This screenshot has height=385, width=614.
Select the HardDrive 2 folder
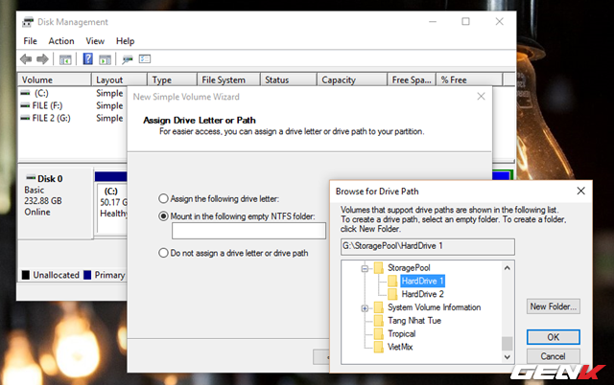422,294
